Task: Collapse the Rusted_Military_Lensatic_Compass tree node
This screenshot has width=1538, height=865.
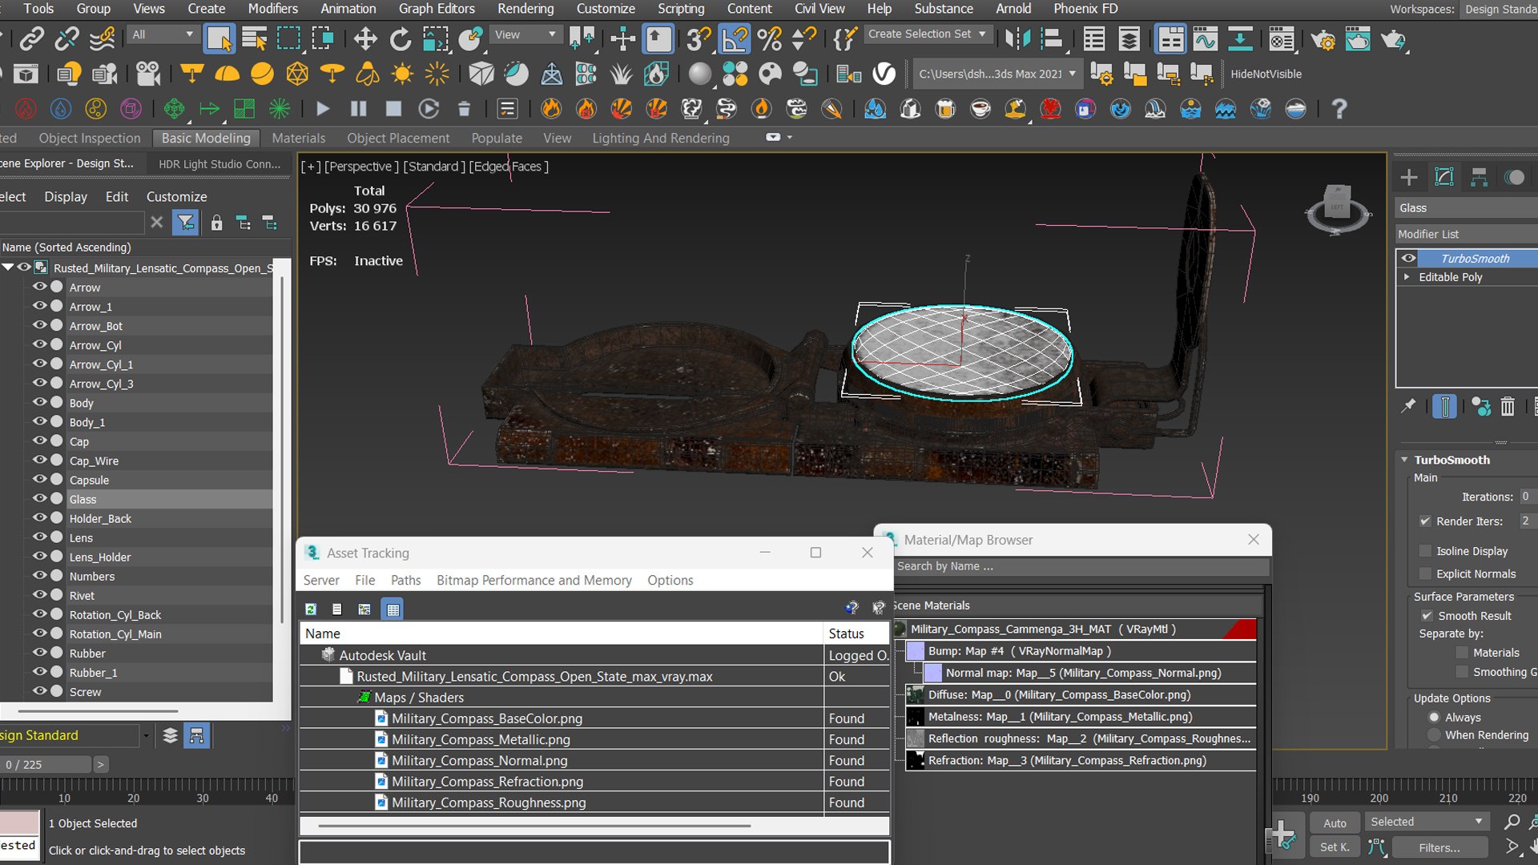Action: [8, 268]
